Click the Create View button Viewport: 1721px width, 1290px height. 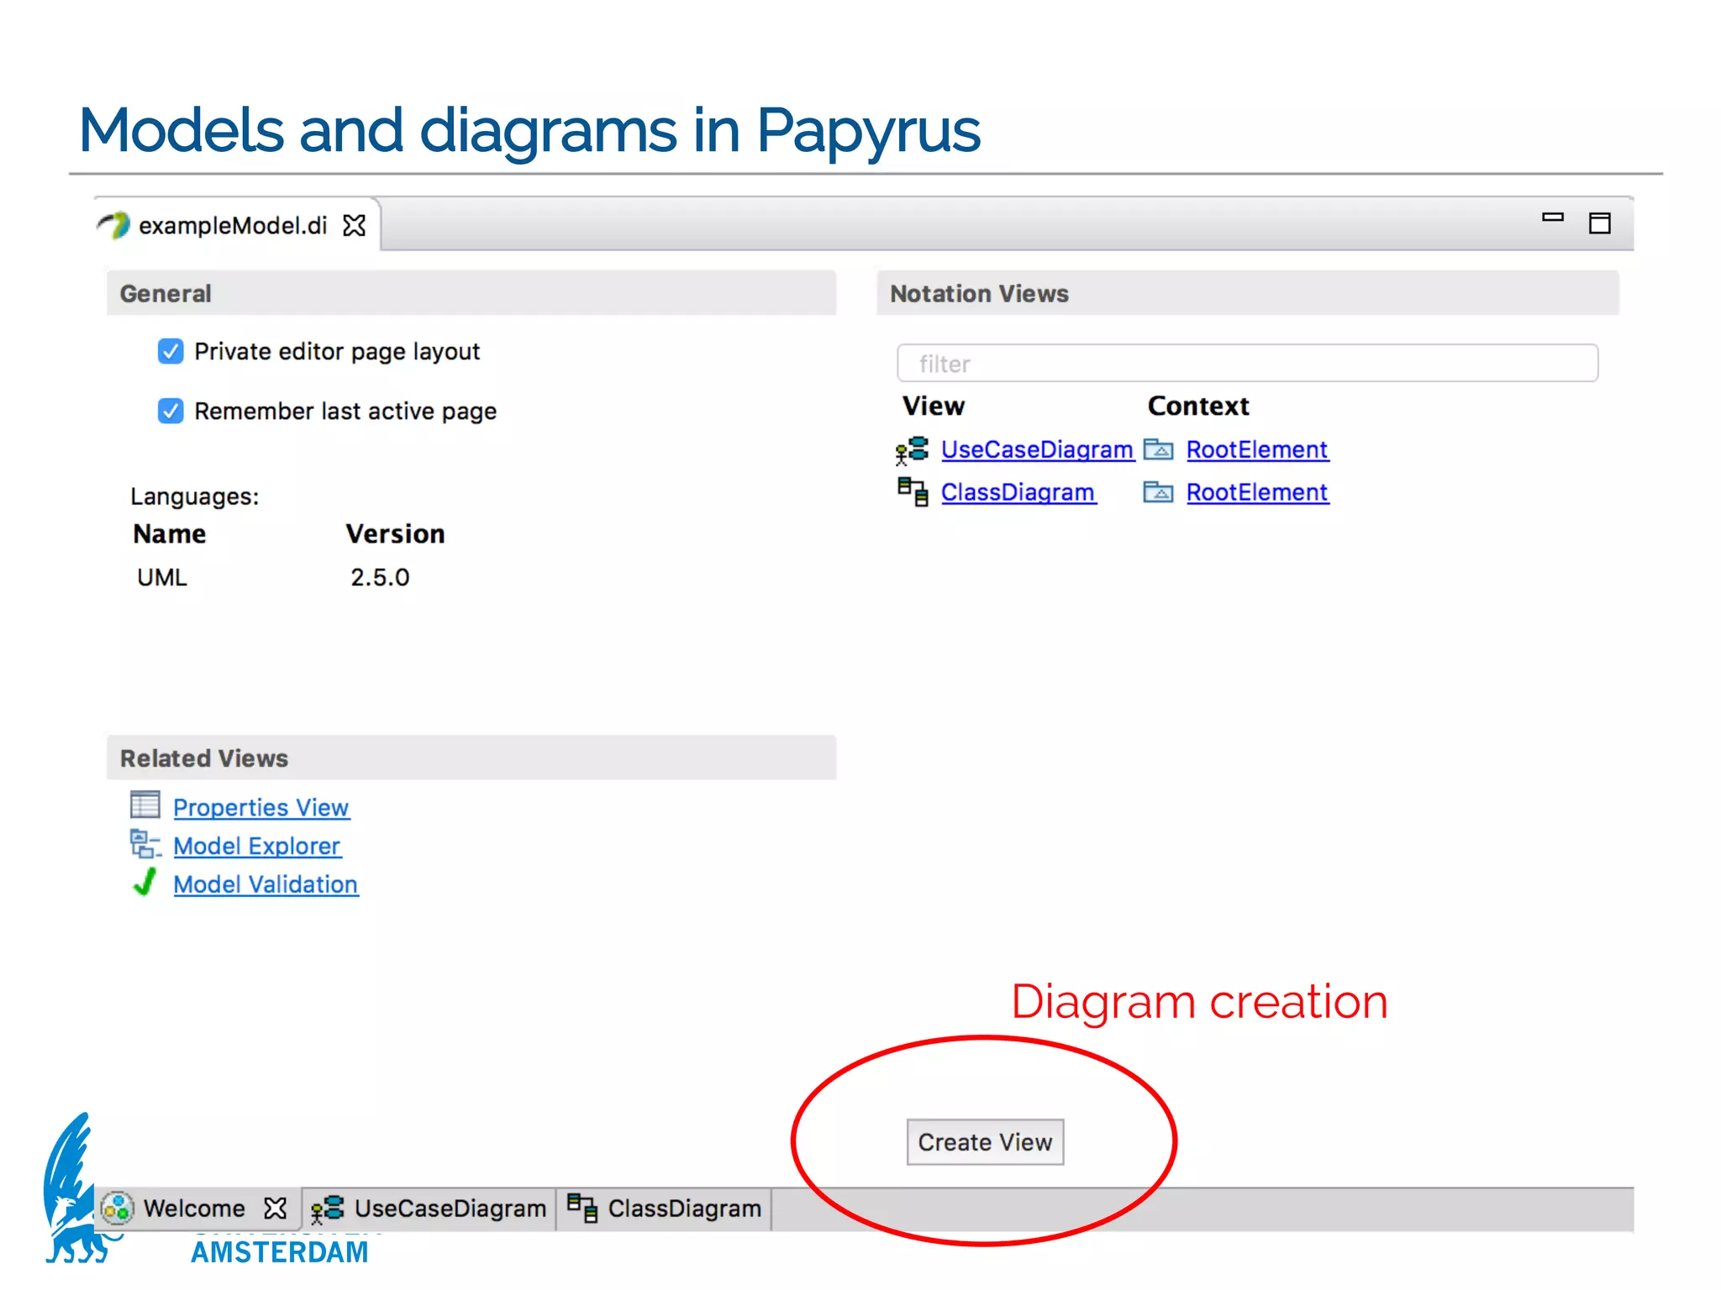pos(985,1142)
